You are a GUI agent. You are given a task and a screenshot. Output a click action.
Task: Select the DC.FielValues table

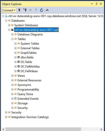coord(29,71)
